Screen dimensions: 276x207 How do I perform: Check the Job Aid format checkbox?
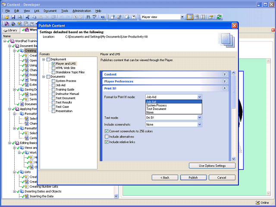point(53,85)
